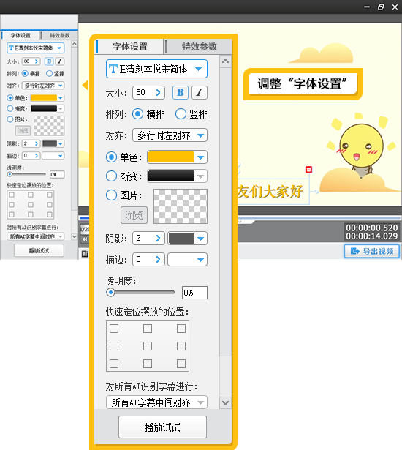Click checkered image preview in small panel
The width and height of the screenshot is (402, 450).
click(49, 126)
